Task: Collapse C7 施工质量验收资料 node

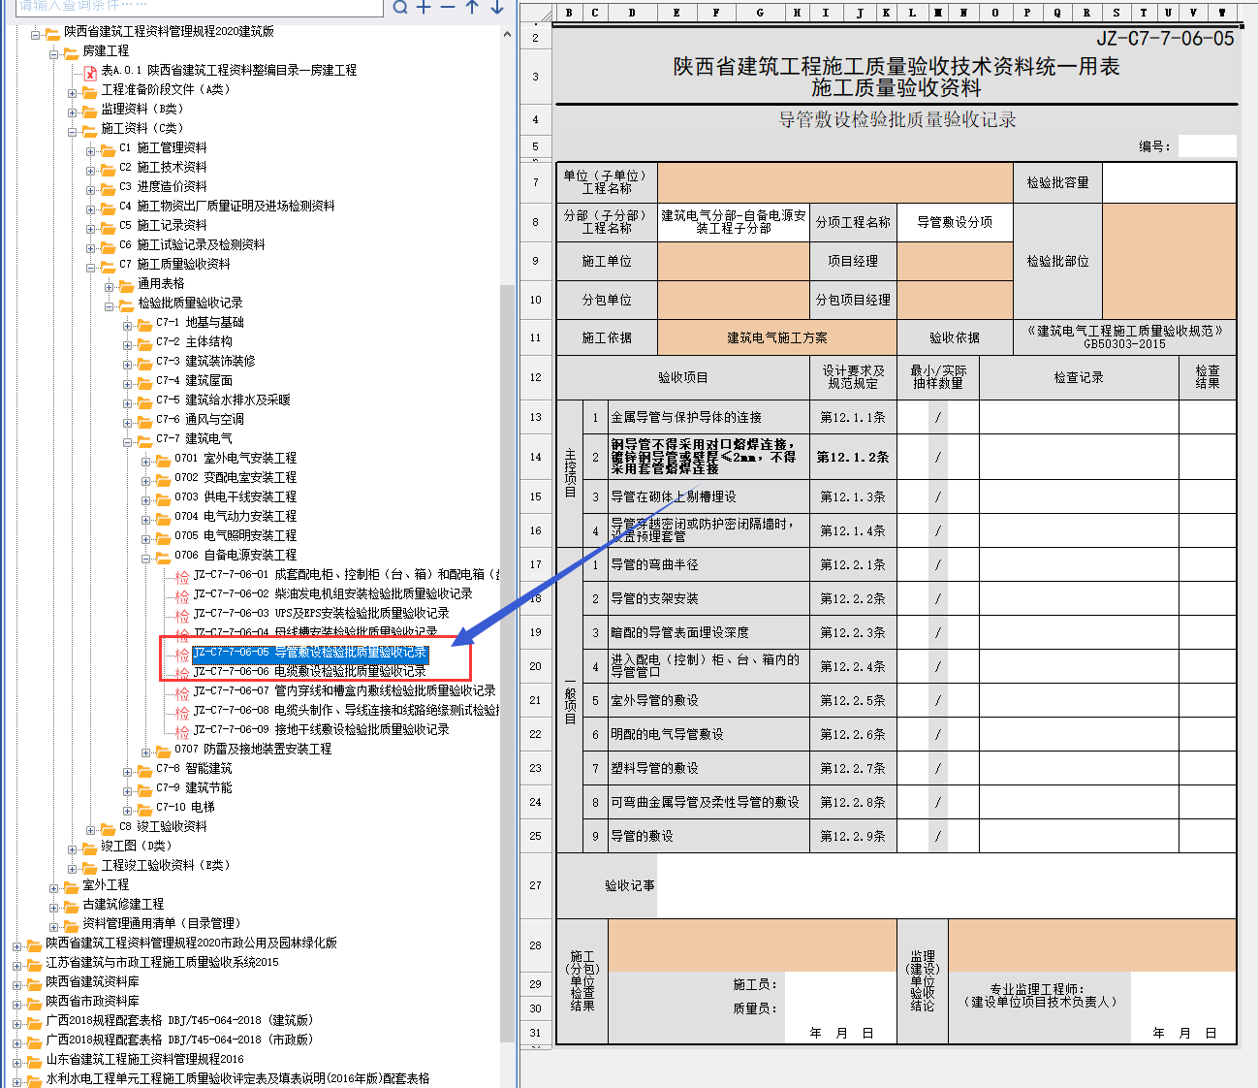Action: tap(91, 268)
